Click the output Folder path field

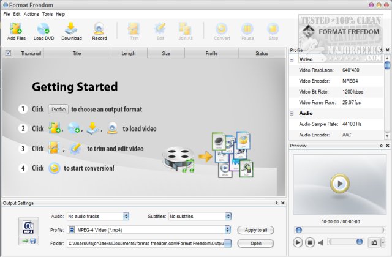point(146,244)
